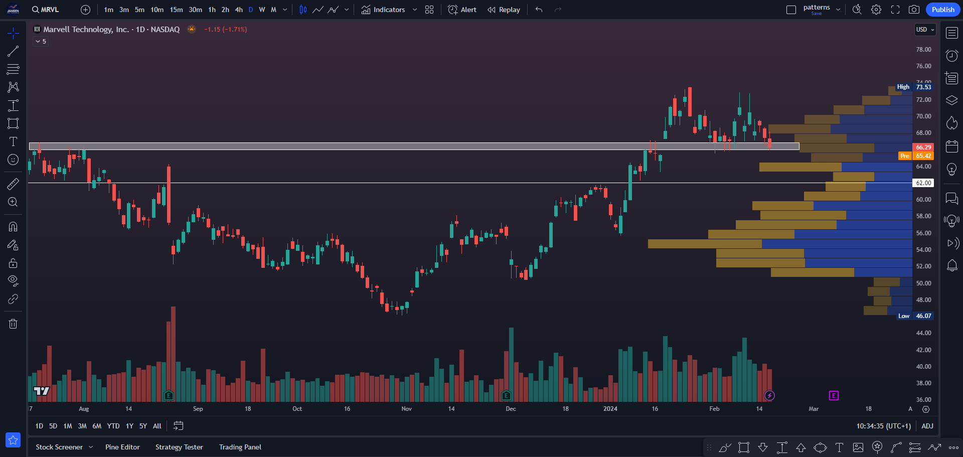Image resolution: width=963 pixels, height=457 pixels.
Task: Open the Fibonacci retracement tools
Action: 13,69
